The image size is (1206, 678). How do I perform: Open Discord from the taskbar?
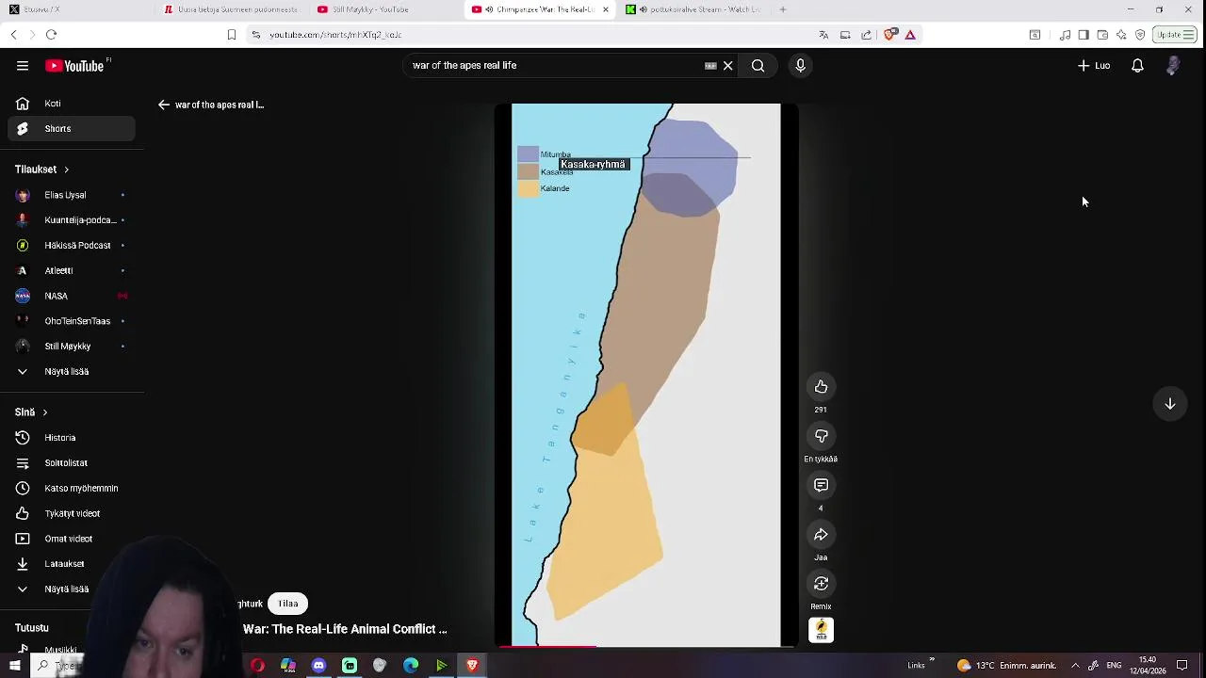click(318, 666)
